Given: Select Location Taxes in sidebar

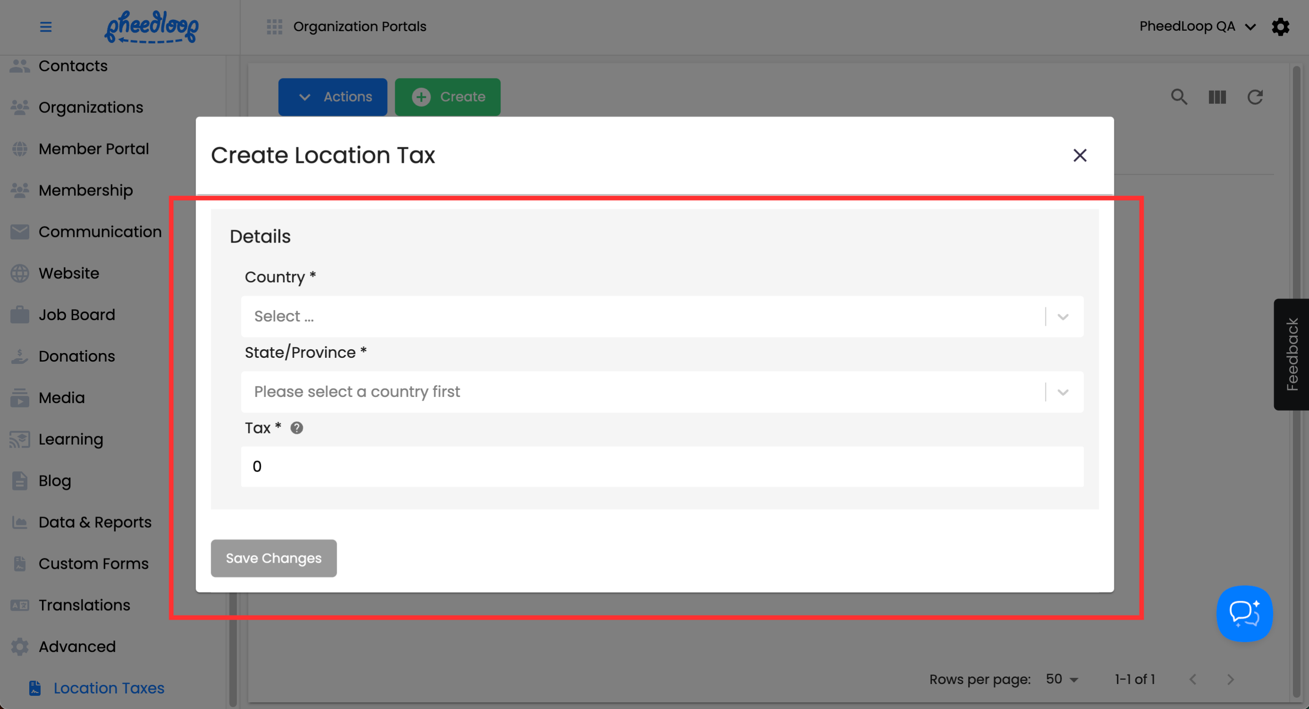Looking at the screenshot, I should click(109, 688).
